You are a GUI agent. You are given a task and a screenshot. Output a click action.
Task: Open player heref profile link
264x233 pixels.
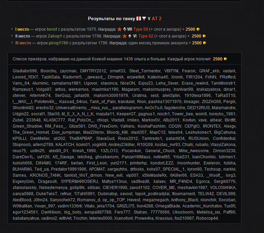(52, 29)
